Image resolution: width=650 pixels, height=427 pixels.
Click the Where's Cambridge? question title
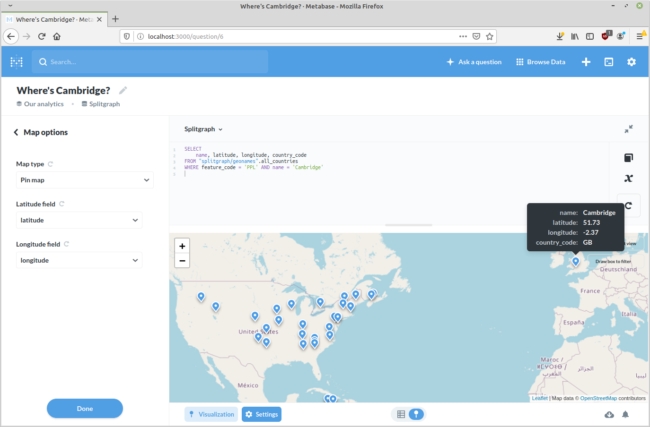63,90
